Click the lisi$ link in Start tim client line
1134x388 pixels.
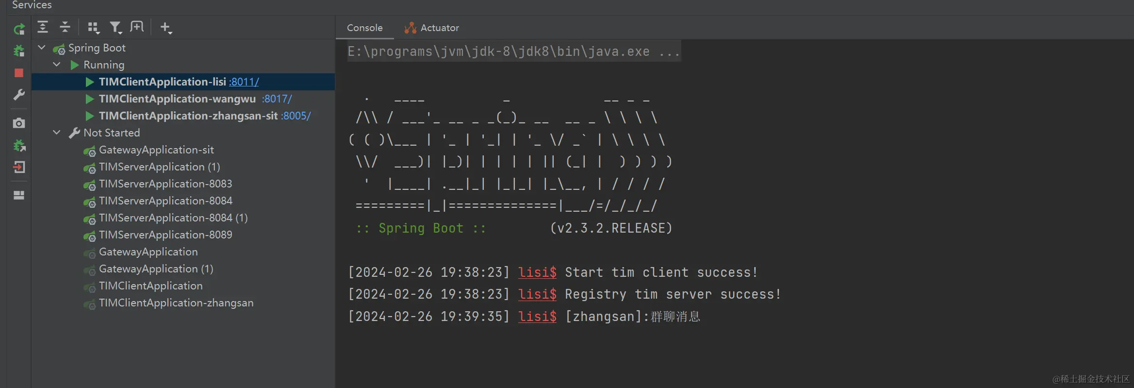tap(537, 272)
